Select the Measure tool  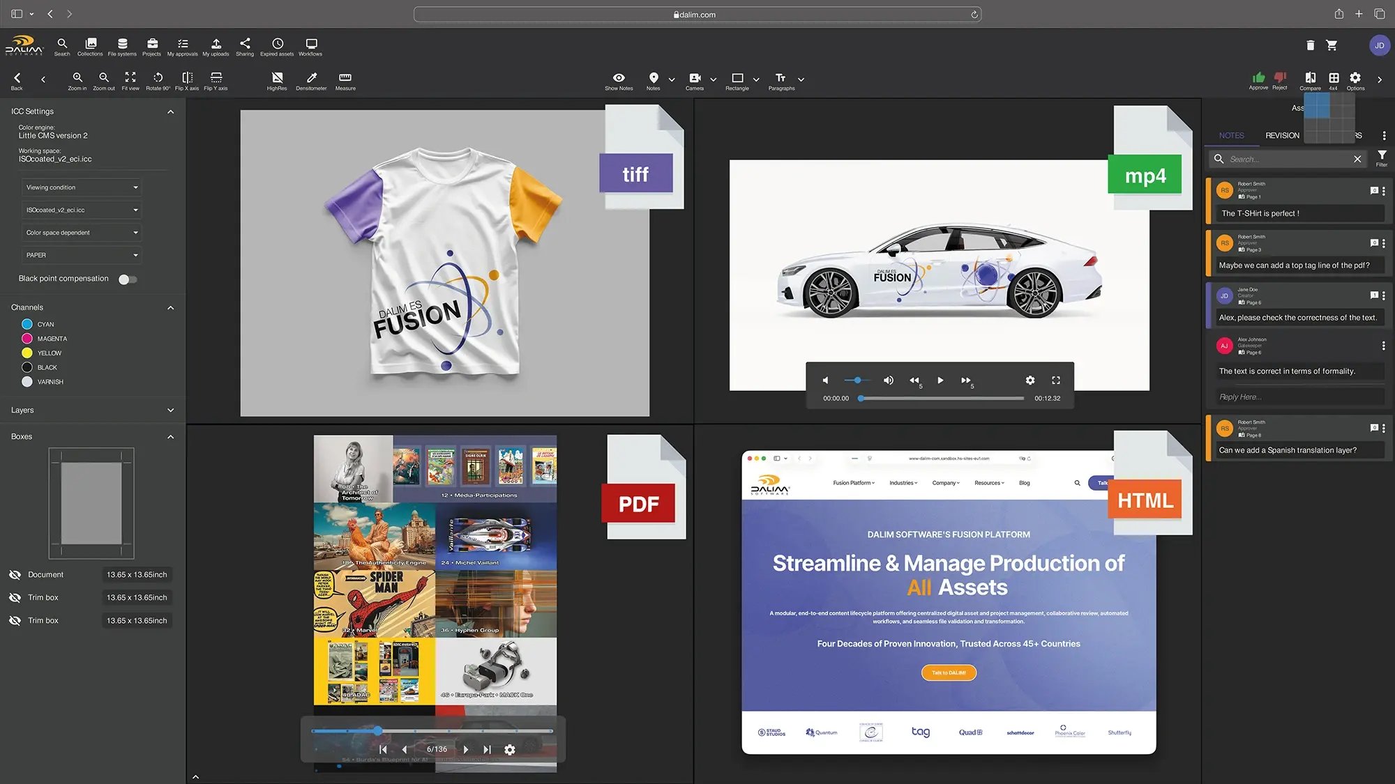pos(345,81)
